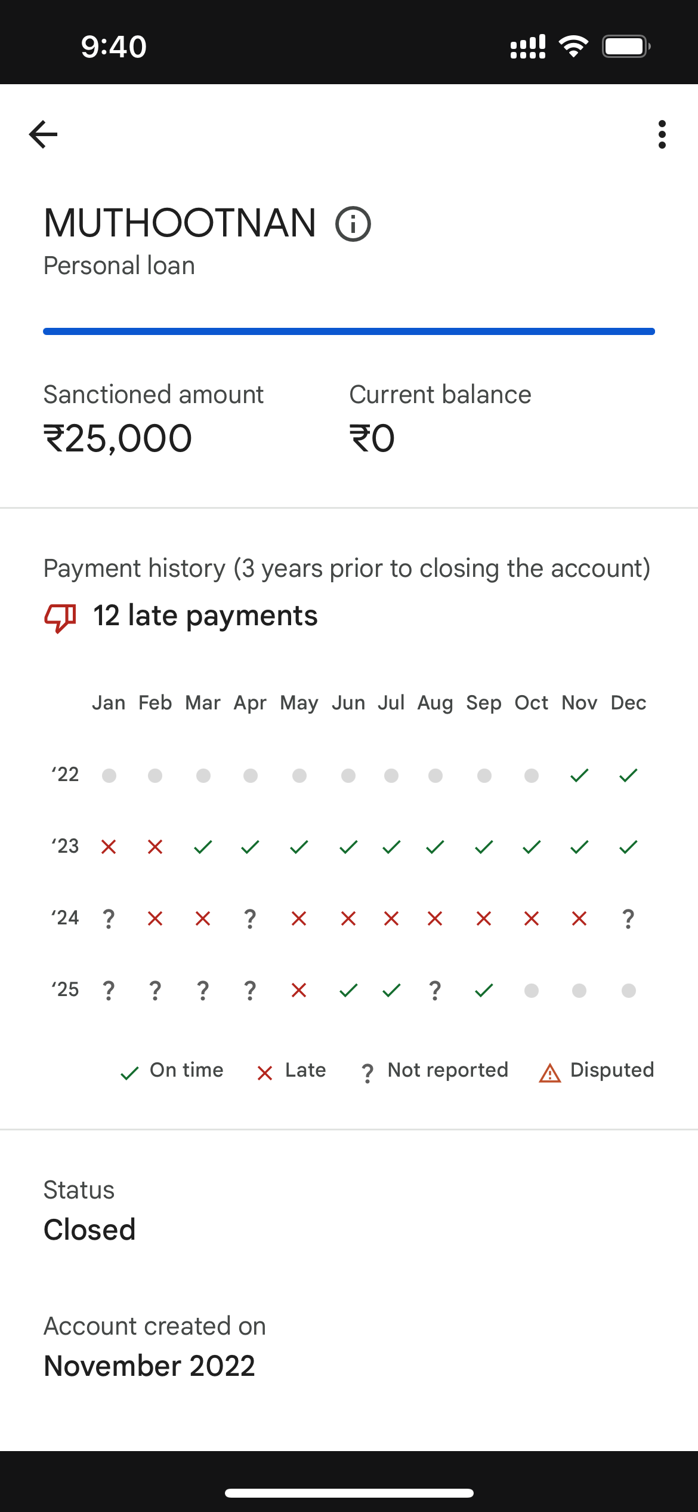Tap the Late legend cross icon
The height and width of the screenshot is (1512, 698).
pos(265,1073)
